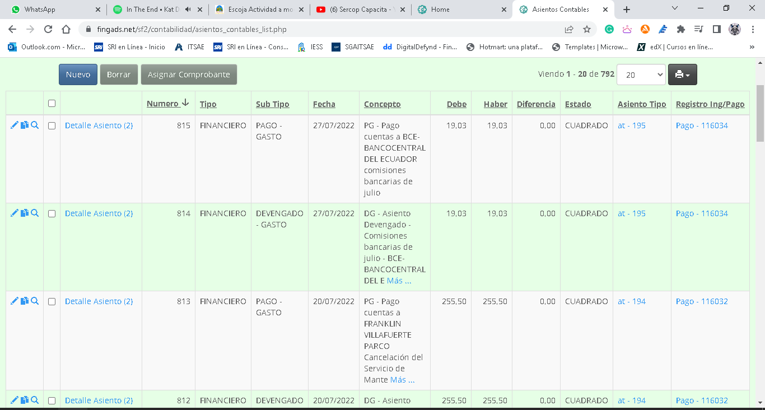The image size is (765, 410).
Task: Click the magnifier view icon for entry 813
Action: click(x=35, y=301)
